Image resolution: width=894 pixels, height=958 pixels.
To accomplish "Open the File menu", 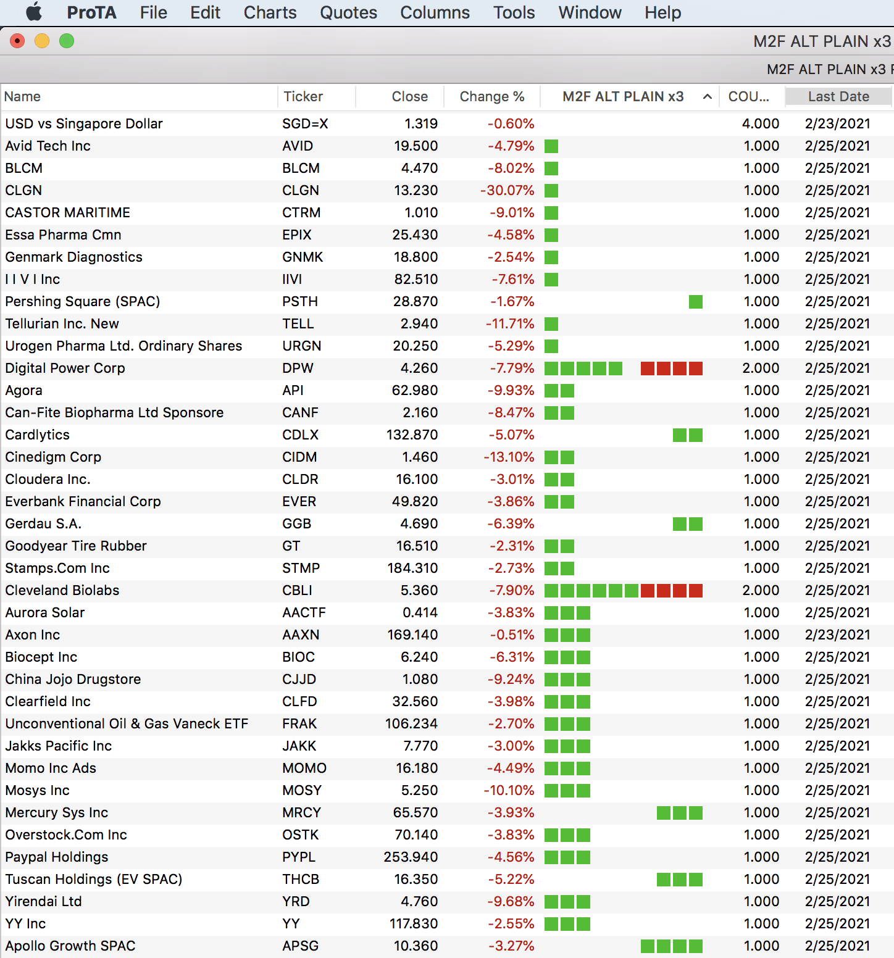I will [x=154, y=12].
